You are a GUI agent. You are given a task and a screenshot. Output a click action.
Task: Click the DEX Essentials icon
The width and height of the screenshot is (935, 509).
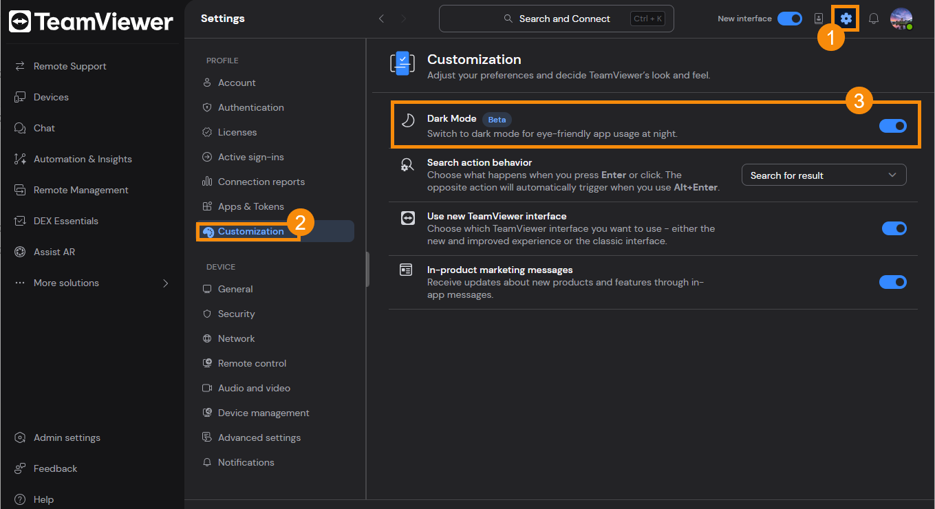[x=20, y=221]
